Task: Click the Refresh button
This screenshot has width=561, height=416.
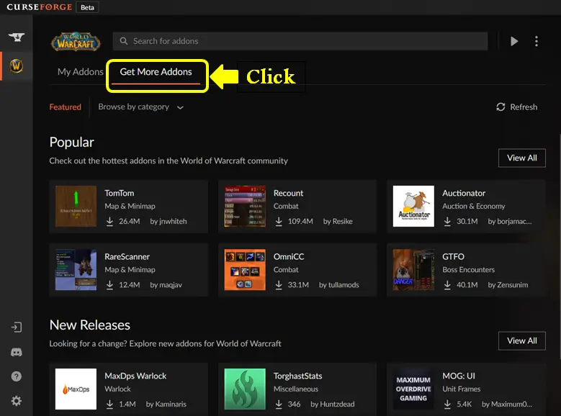Action: coord(516,107)
